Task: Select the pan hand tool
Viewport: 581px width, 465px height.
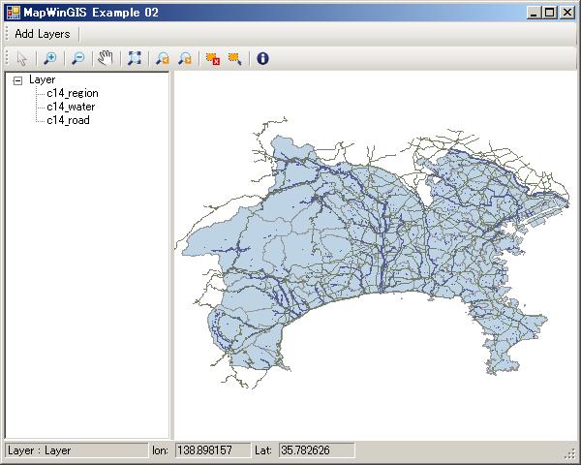Action: coord(105,58)
